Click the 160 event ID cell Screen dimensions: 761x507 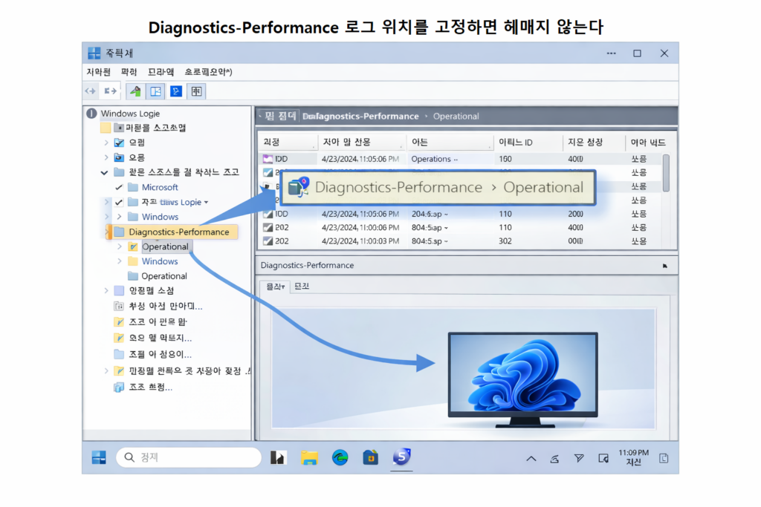point(505,159)
